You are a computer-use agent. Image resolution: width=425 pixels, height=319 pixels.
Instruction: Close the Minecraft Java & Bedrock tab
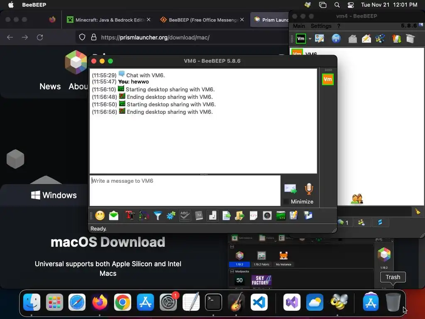click(x=149, y=20)
